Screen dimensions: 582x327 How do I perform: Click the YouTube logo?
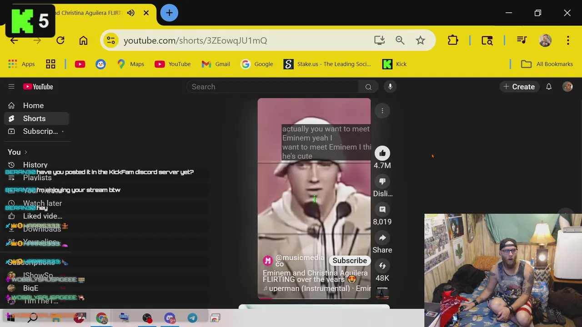(x=38, y=87)
